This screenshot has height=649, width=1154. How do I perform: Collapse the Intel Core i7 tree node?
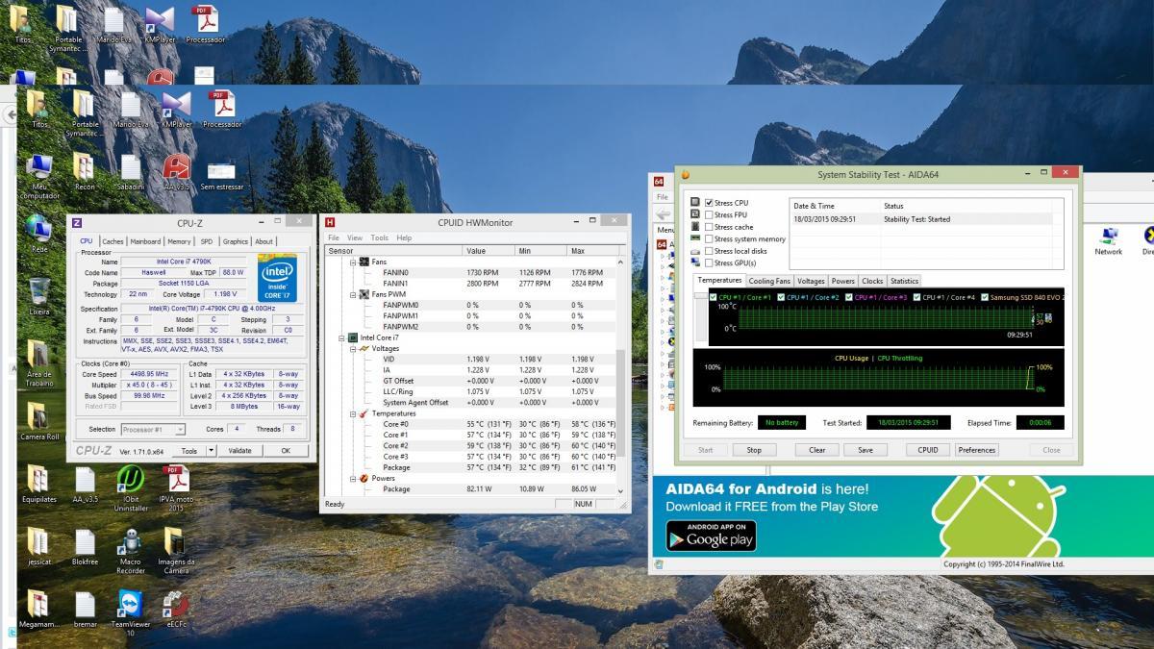click(x=340, y=337)
